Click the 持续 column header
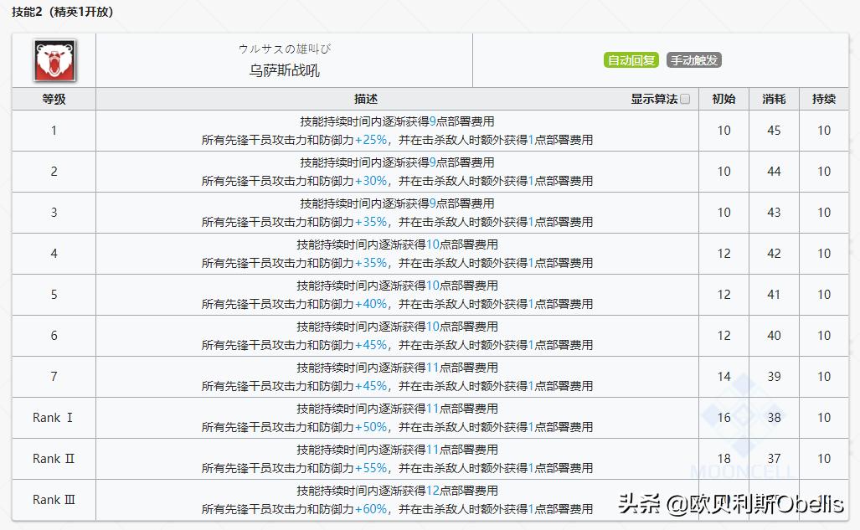Screen dimensions: 860x530 (x=822, y=98)
